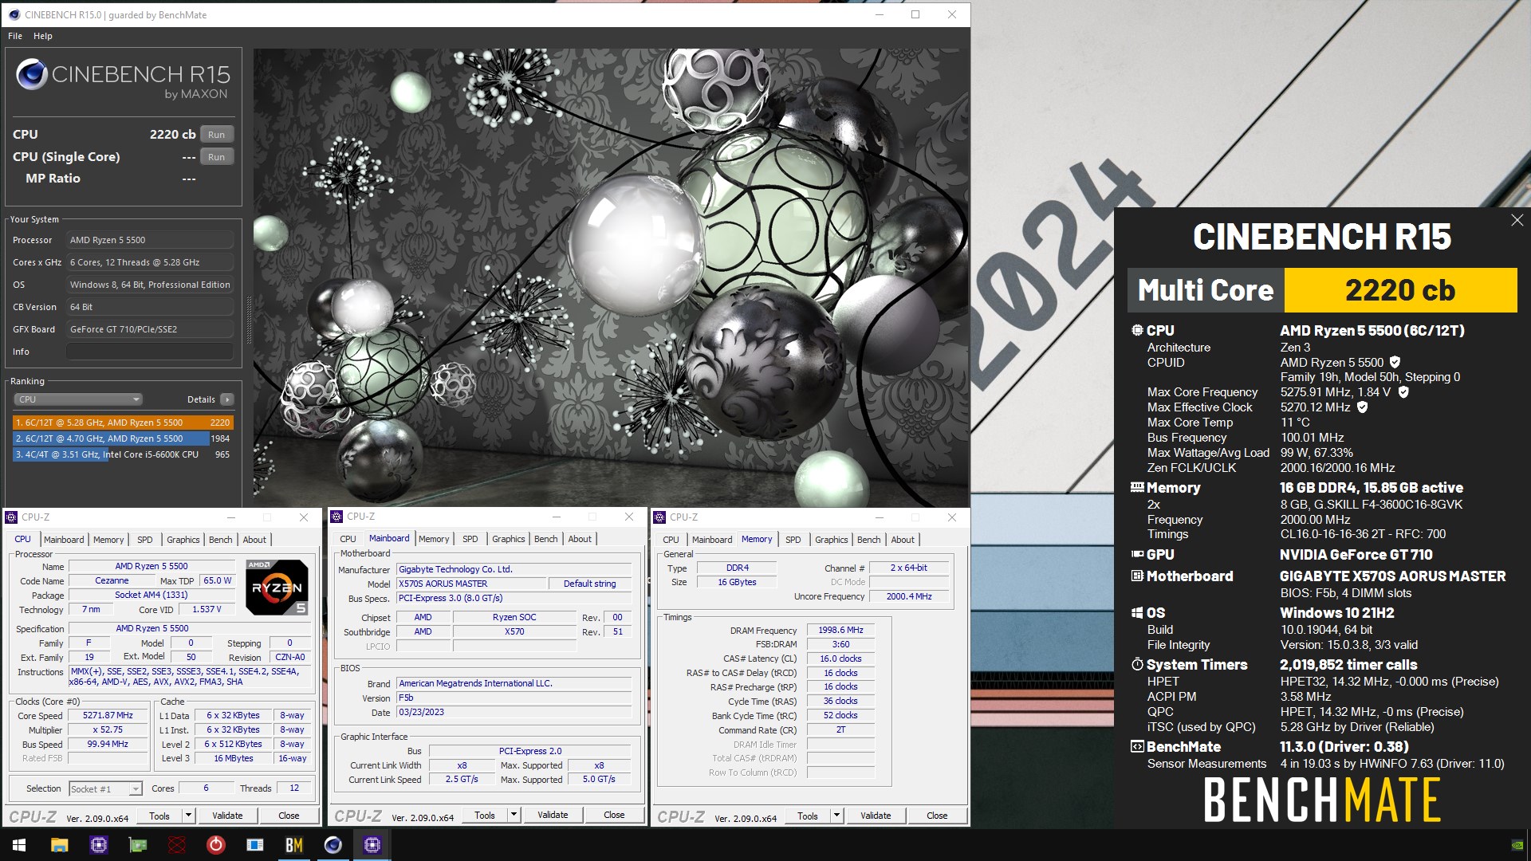The image size is (1531, 861).
Task: Click the CPU chip icon in the BenchMate panel
Action: point(1137,330)
